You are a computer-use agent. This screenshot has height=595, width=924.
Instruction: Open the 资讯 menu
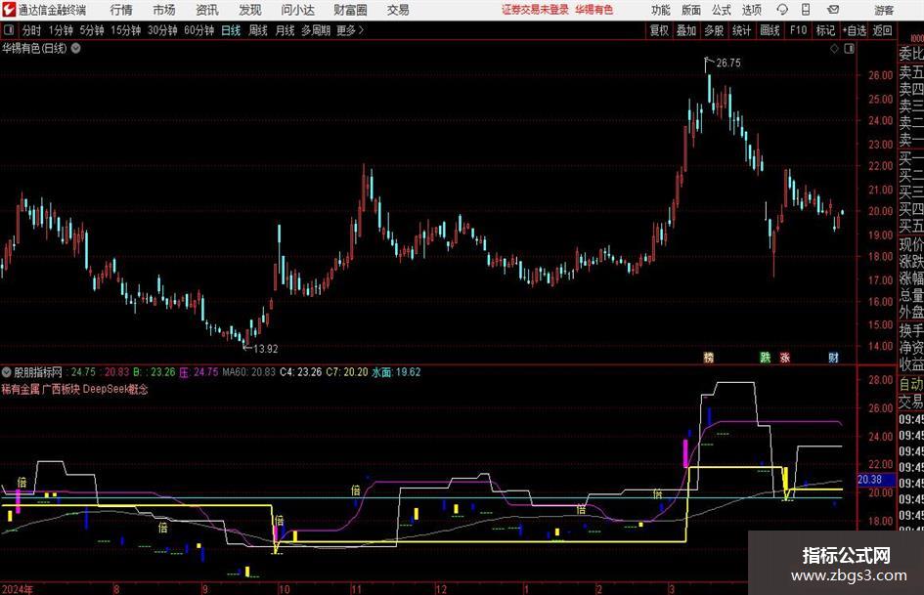(x=207, y=10)
